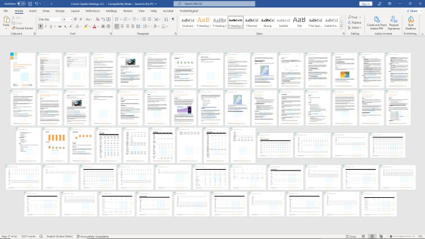
Task: Open the font name dropdown
Action: (x=61, y=19)
